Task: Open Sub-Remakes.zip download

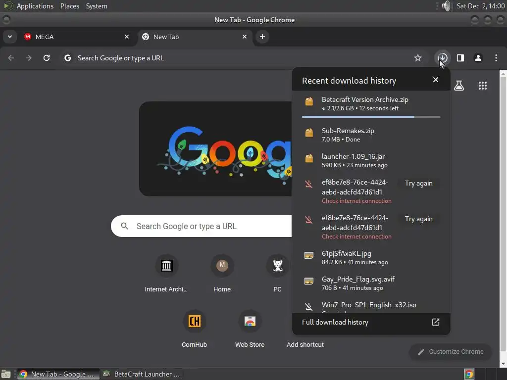Action: [x=371, y=135]
